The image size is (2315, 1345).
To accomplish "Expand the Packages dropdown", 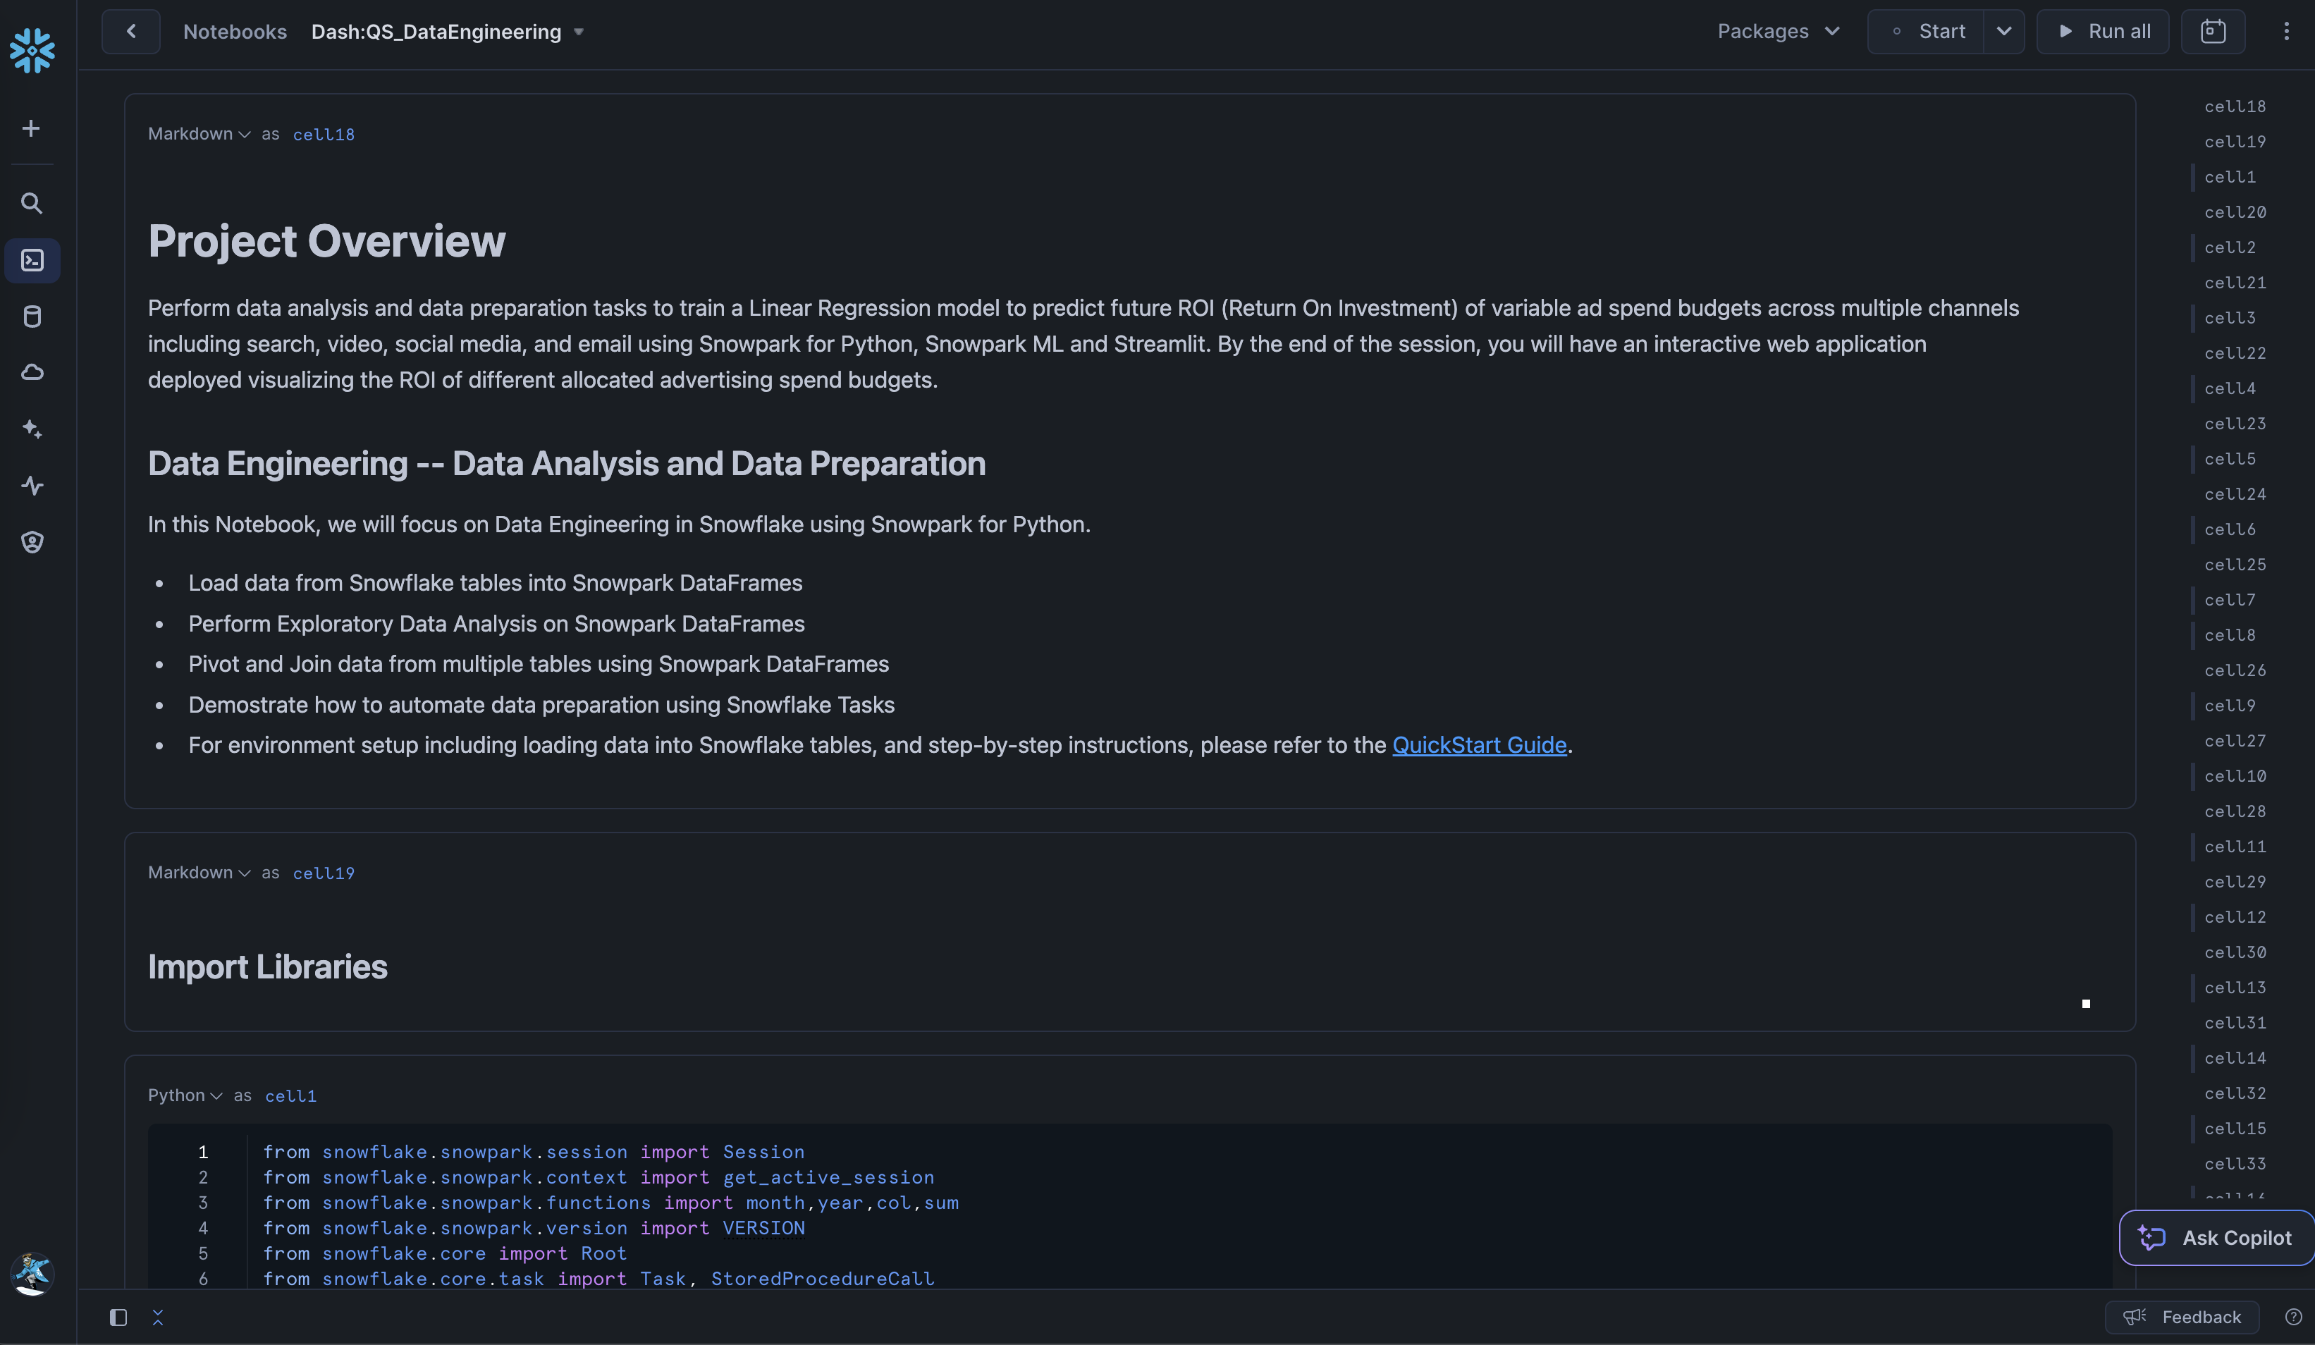I will pos(1779,31).
